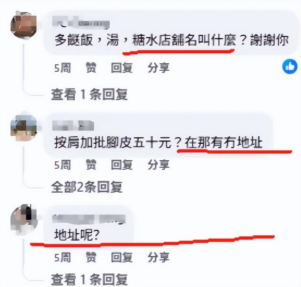Reply to the 糖水店舖名 comment

pyautogui.click(x=122, y=68)
